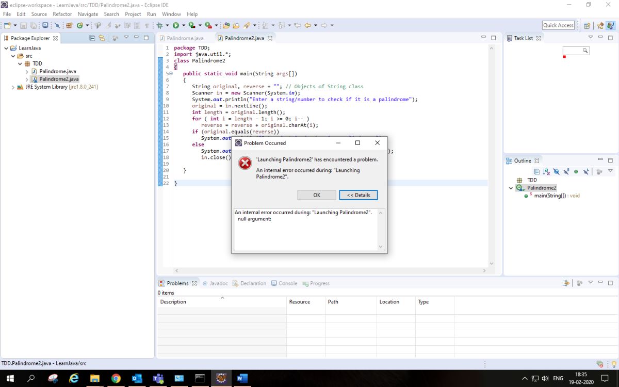Viewport: 619px width, 387px height.
Task: Switch to the Console tab
Action: click(x=284, y=283)
